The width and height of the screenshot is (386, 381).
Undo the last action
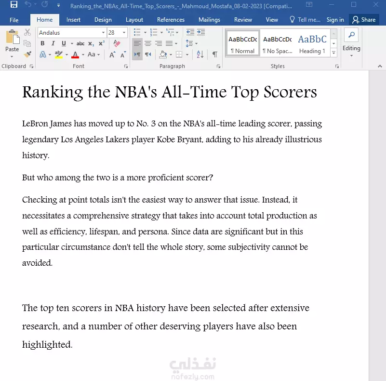[28, 4]
